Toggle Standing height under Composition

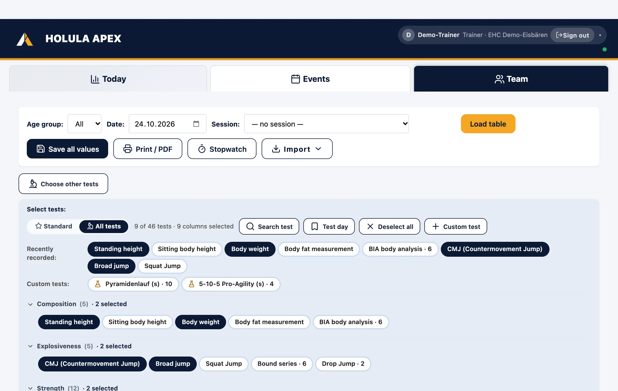click(x=69, y=322)
